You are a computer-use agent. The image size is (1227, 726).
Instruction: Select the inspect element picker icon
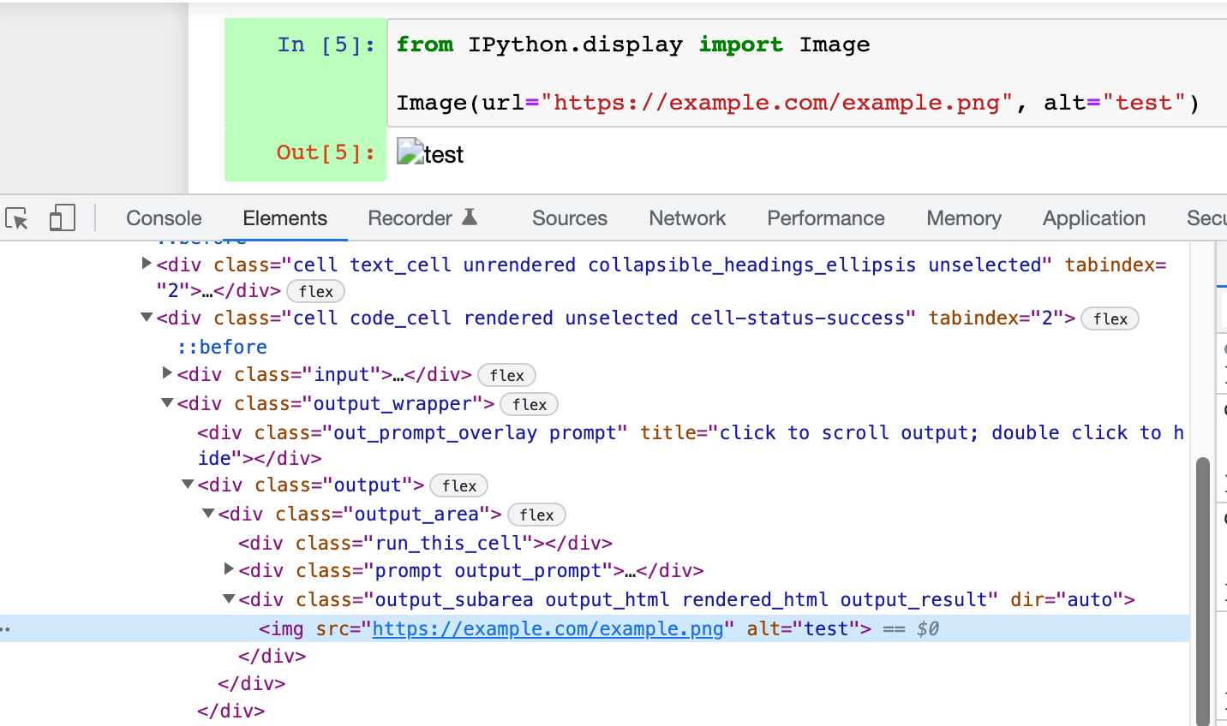(x=16, y=218)
